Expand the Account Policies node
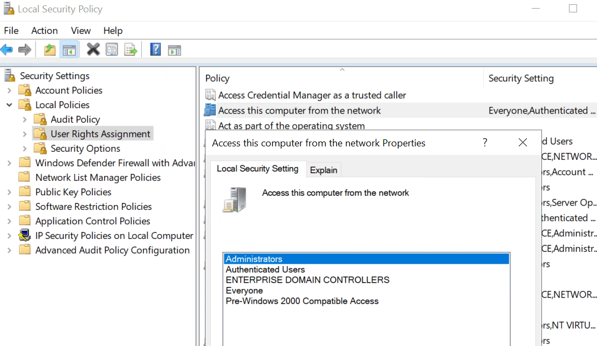The height and width of the screenshot is (346, 597). [x=10, y=90]
